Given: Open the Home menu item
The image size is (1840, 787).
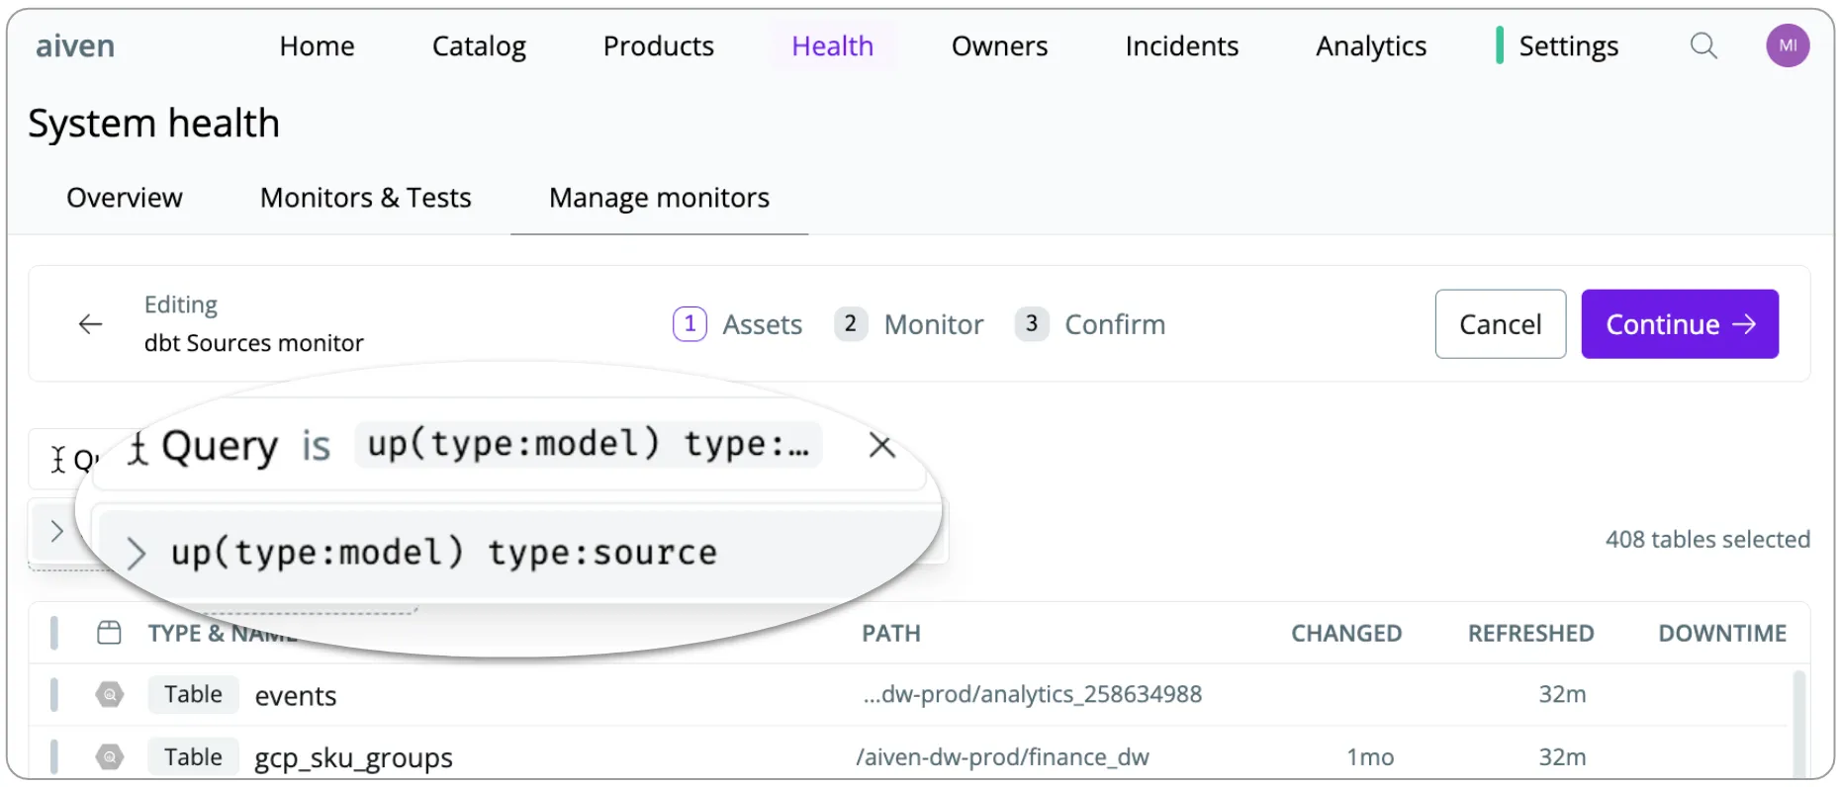Looking at the screenshot, I should point(317,46).
